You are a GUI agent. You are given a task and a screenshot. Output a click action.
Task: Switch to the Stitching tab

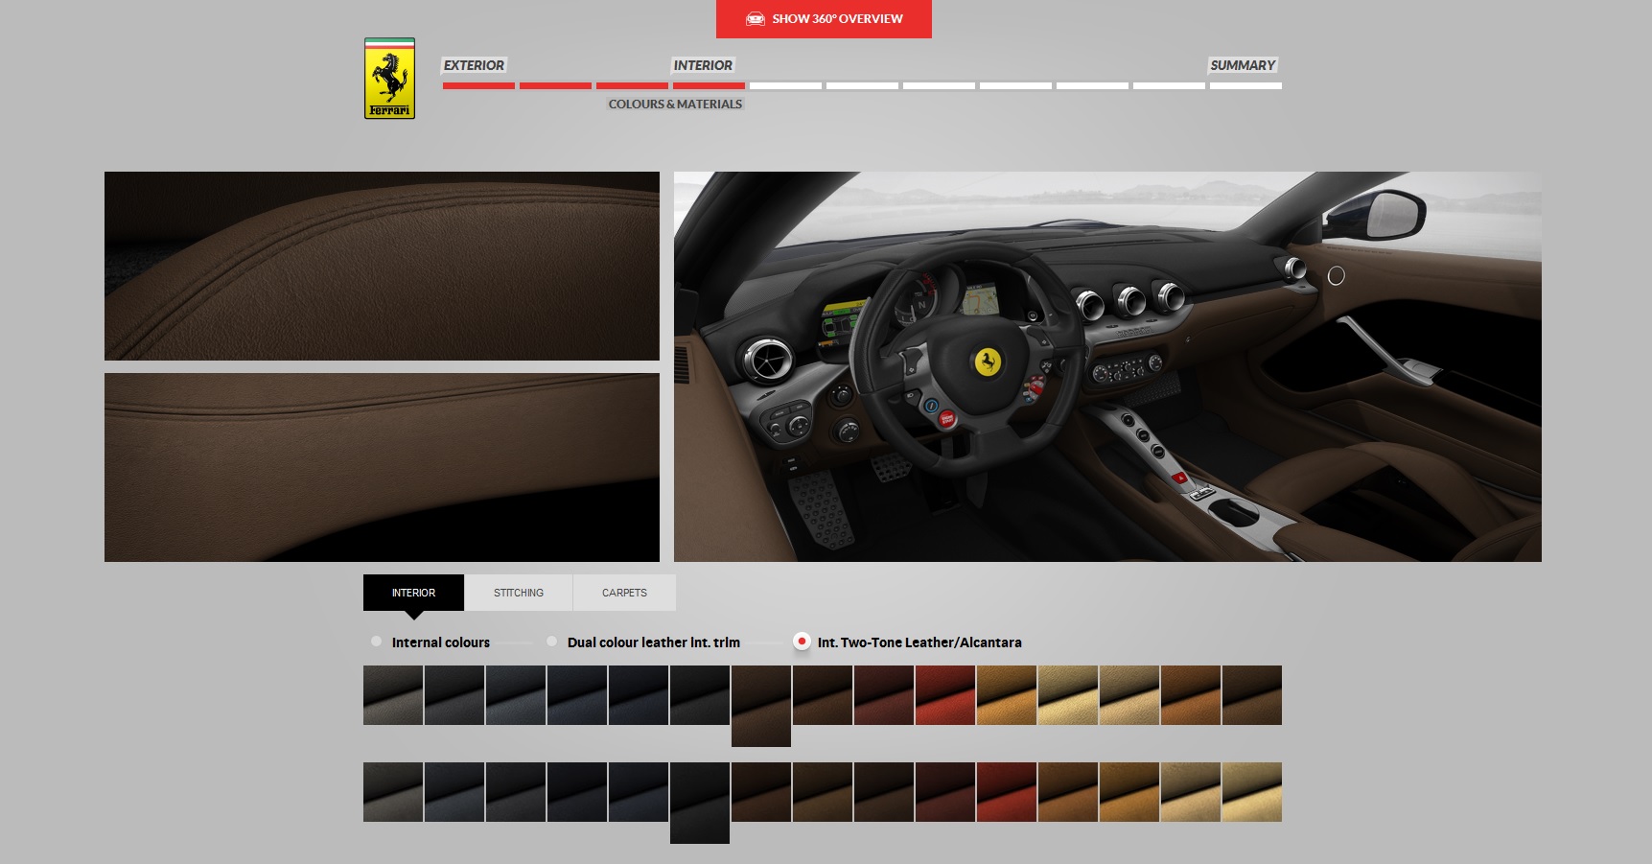518,593
